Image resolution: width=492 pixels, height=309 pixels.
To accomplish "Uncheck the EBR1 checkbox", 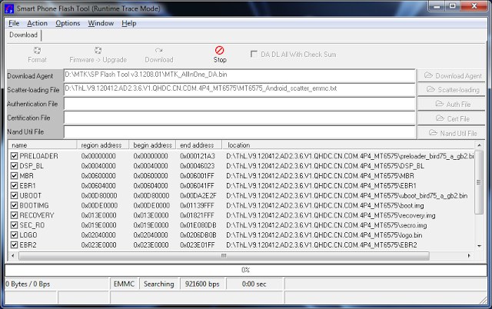I will (x=14, y=186).
